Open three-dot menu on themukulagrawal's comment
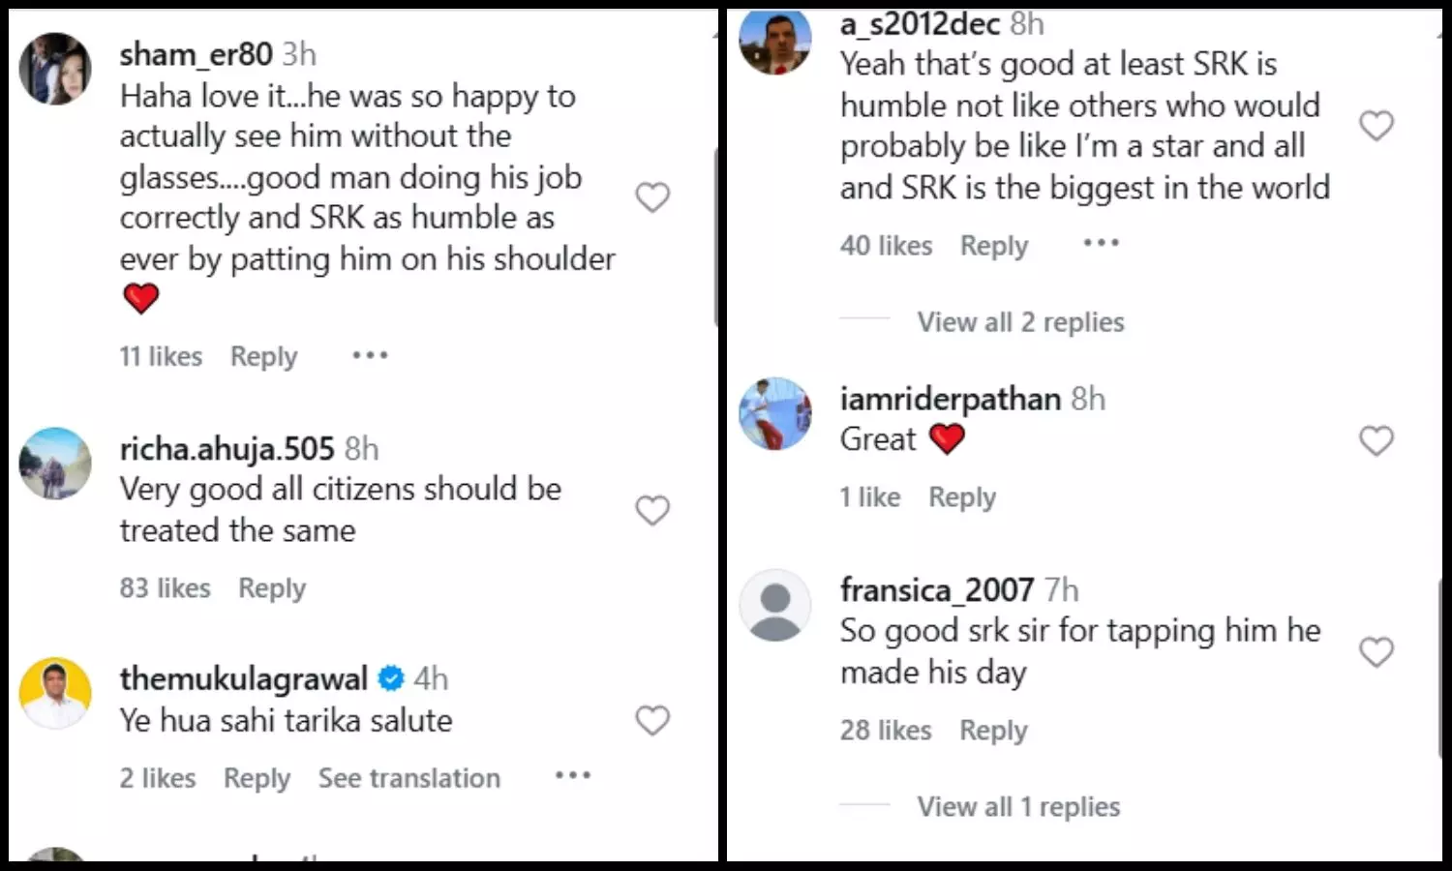Viewport: 1452px width, 871px height. [x=573, y=776]
